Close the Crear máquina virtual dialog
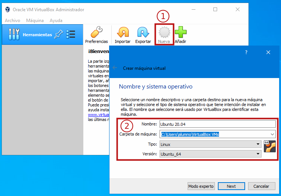Screen dimensions: 281x196 tap(268, 52)
